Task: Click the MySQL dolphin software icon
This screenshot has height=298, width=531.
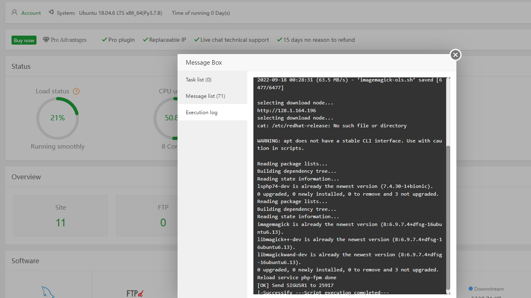Action: coord(48,292)
